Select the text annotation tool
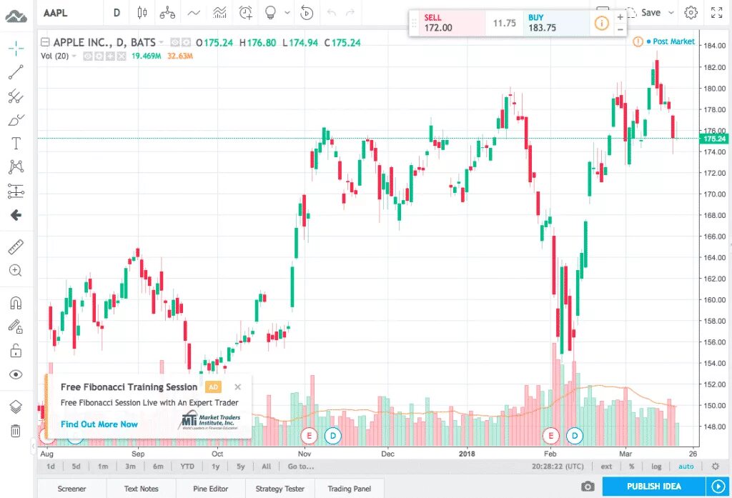 tap(16, 144)
